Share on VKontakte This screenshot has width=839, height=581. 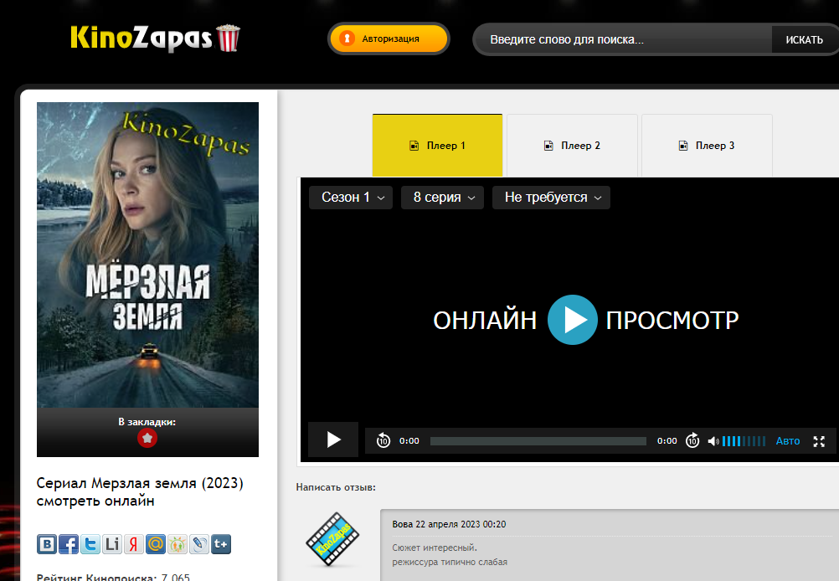click(47, 544)
